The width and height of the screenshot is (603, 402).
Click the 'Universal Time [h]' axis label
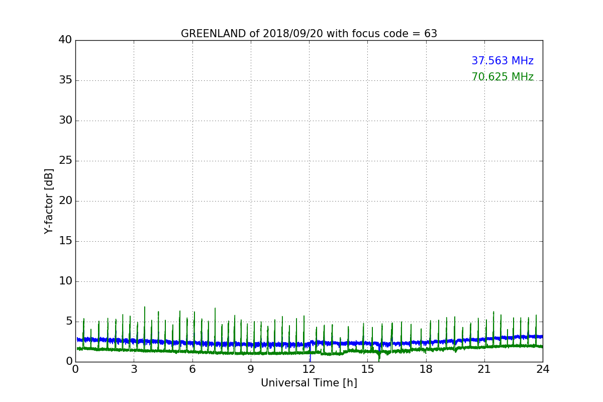coord(309,383)
